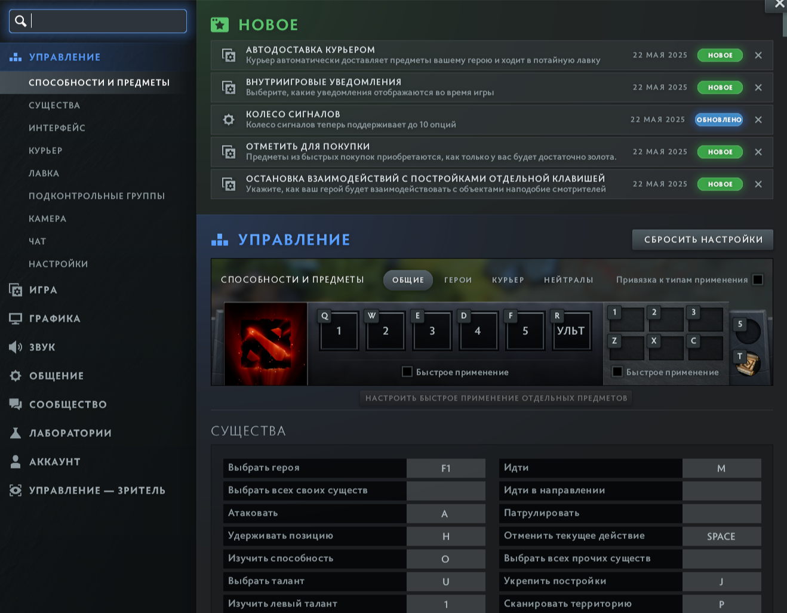Select the Laboratories flask icon
Screen dimensions: 787x613
tap(16, 433)
